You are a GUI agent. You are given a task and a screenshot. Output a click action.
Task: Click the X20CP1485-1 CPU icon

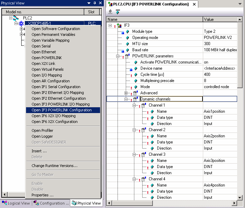[21, 24]
